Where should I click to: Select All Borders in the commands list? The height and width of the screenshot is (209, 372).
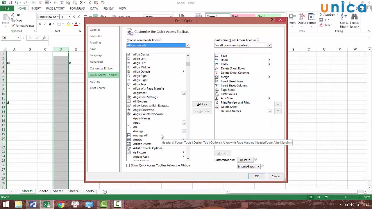[140, 101]
